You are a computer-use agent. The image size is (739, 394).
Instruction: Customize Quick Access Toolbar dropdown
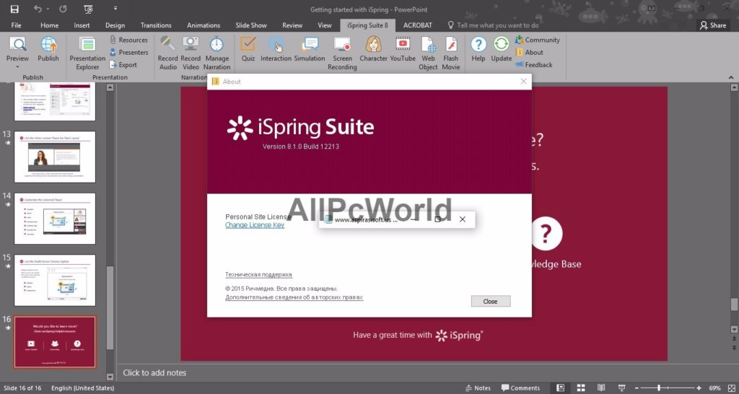click(x=115, y=9)
